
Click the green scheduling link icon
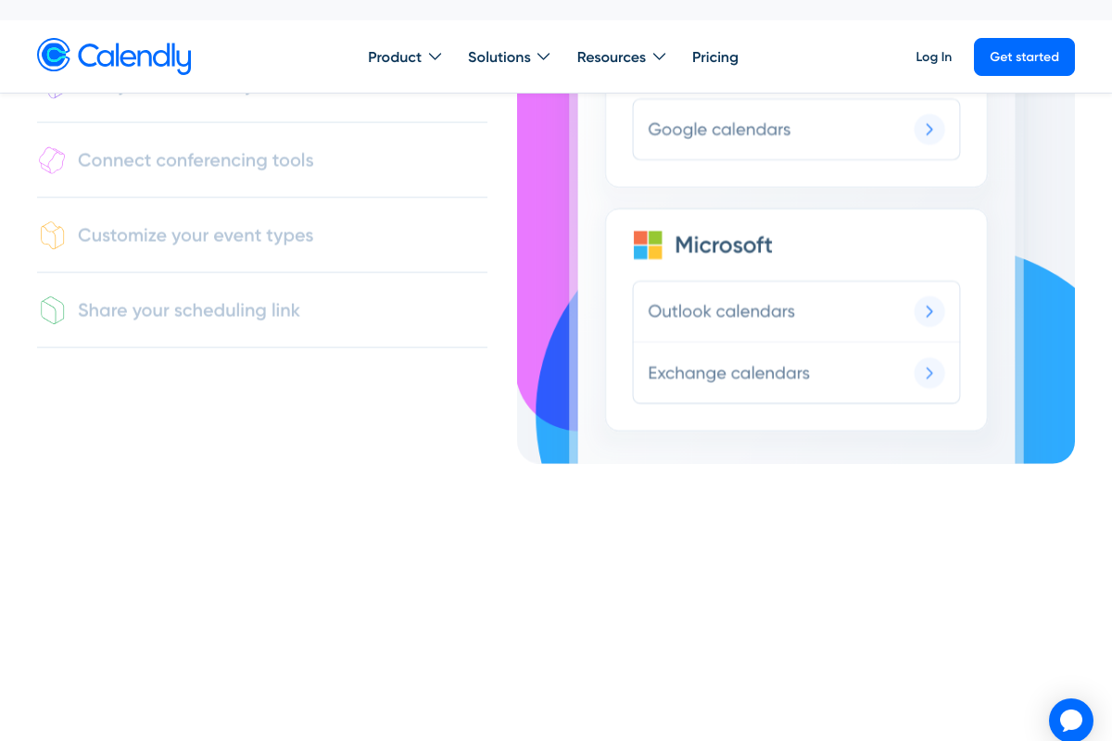pyautogui.click(x=52, y=310)
